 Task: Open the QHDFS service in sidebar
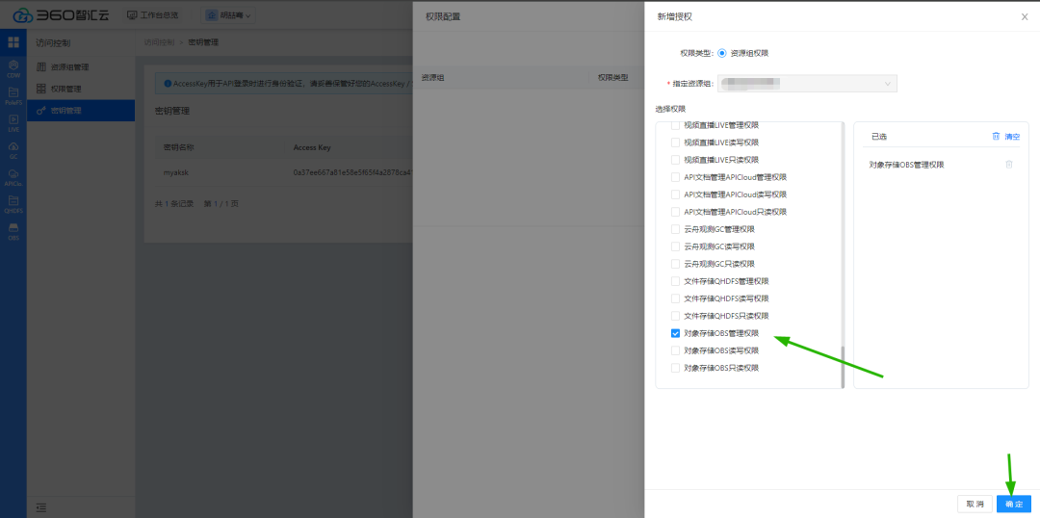click(x=13, y=204)
